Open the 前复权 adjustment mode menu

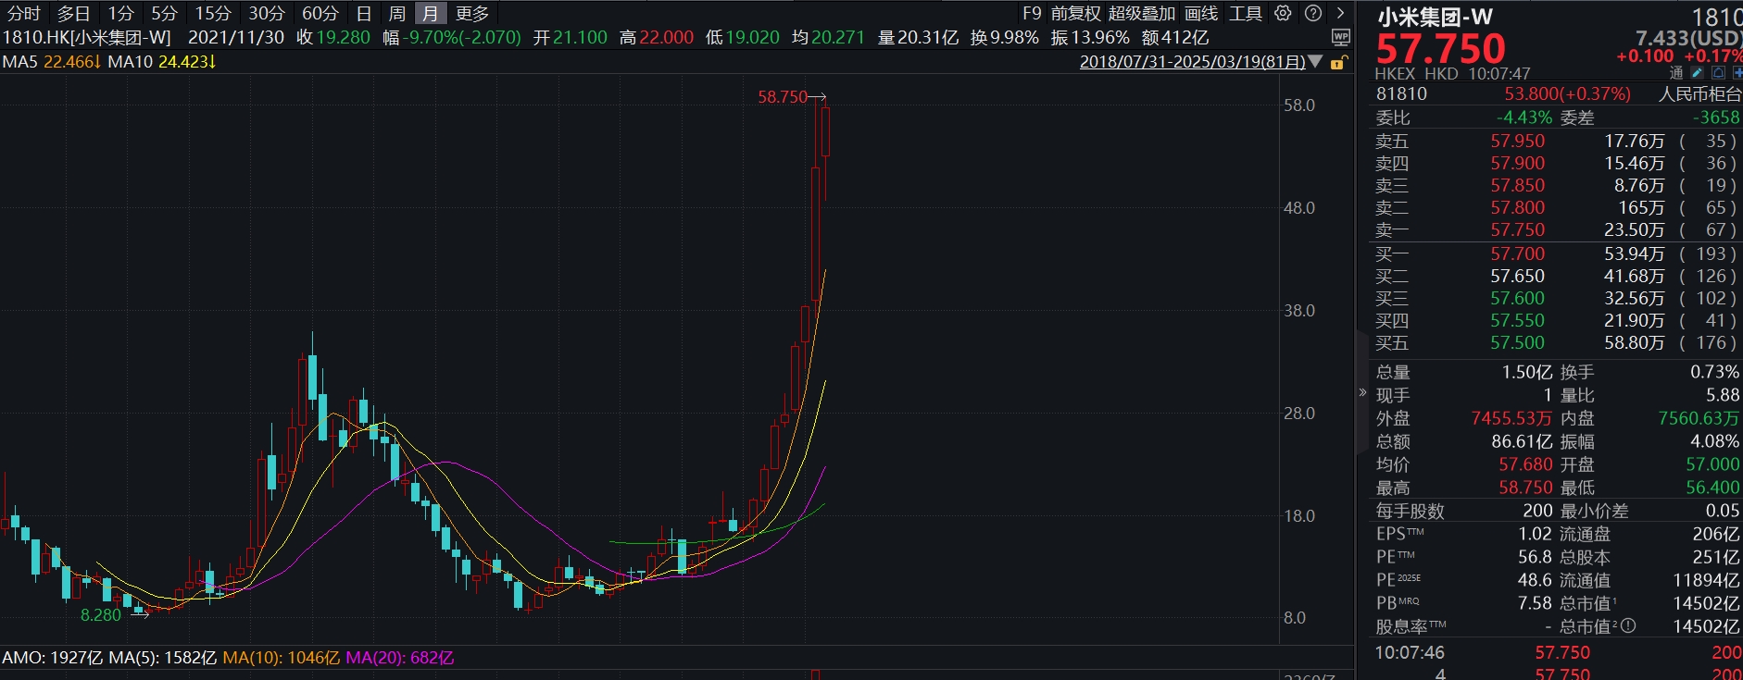tap(1075, 13)
